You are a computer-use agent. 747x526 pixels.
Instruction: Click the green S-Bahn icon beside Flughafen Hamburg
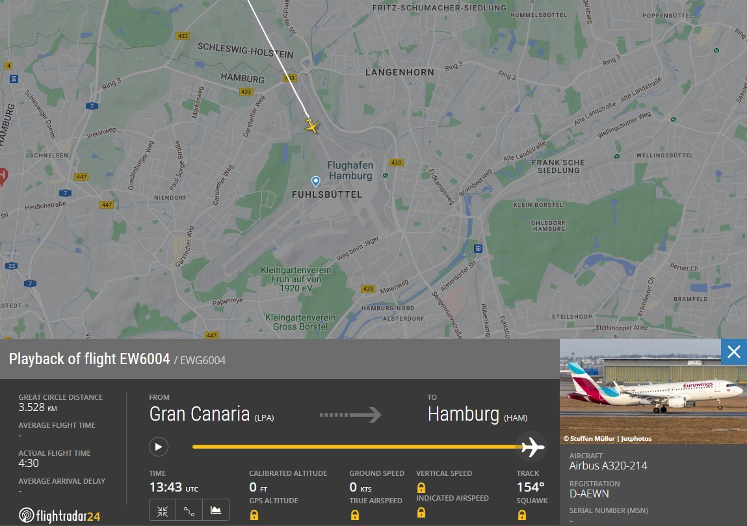[x=386, y=175]
